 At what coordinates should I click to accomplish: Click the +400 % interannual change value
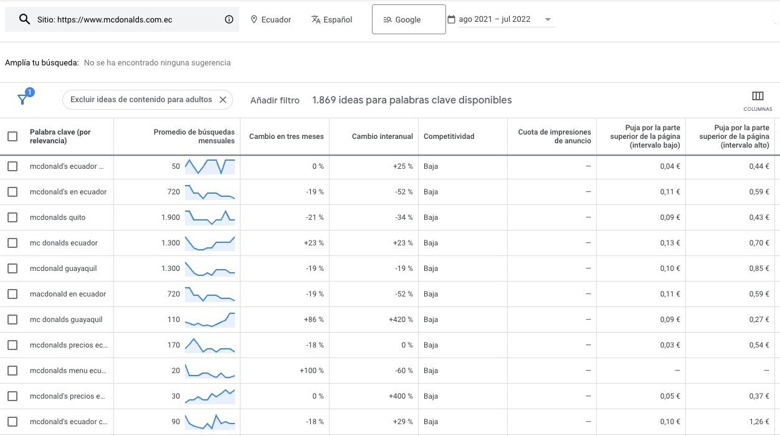[400, 396]
